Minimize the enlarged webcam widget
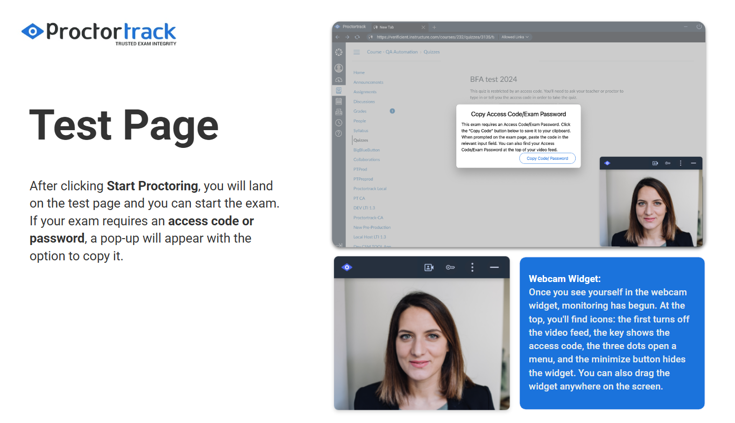This screenshot has height=423, width=735. tap(494, 267)
